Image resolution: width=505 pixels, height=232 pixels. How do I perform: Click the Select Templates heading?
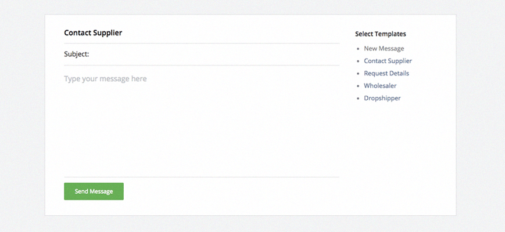click(x=380, y=34)
